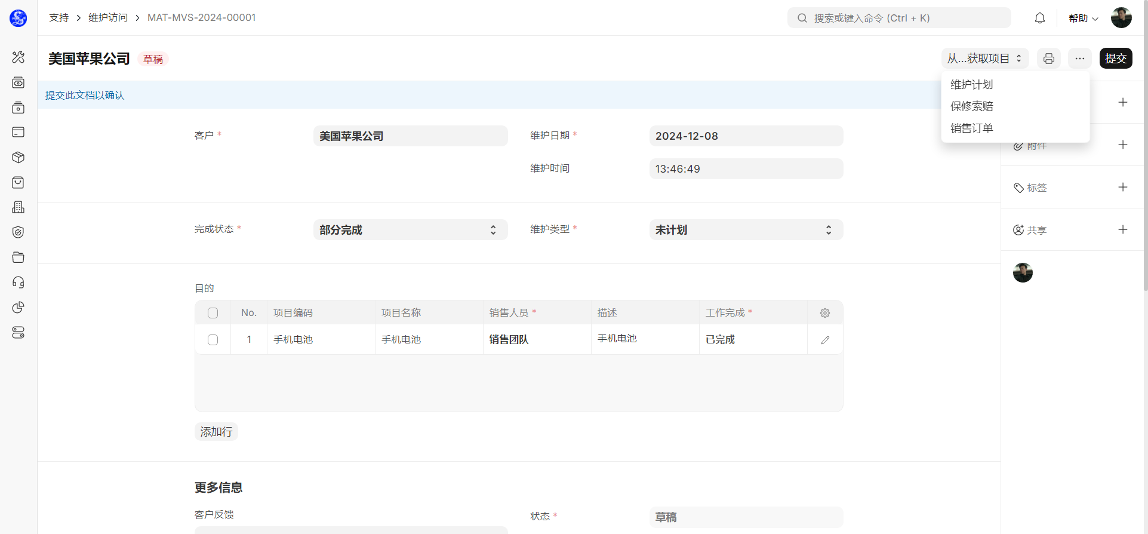Open the shopping bag sidebar icon
This screenshot has width=1148, height=534.
click(19, 183)
